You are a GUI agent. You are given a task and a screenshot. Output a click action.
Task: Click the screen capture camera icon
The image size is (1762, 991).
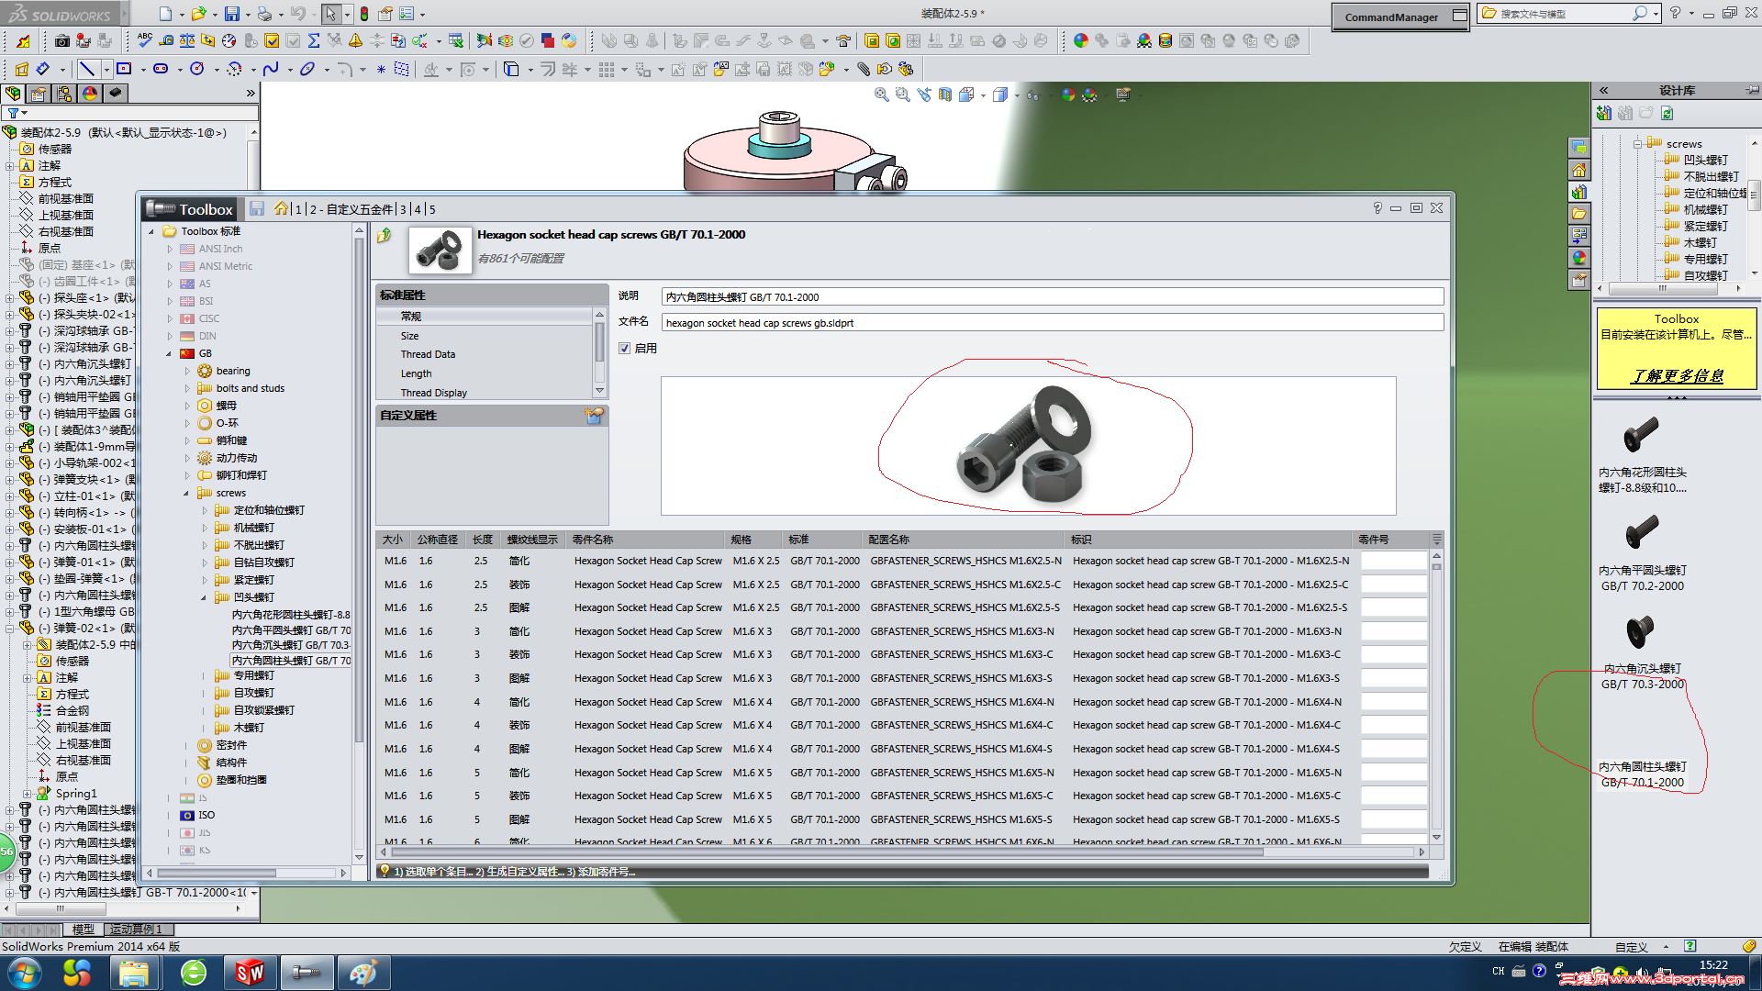click(61, 40)
